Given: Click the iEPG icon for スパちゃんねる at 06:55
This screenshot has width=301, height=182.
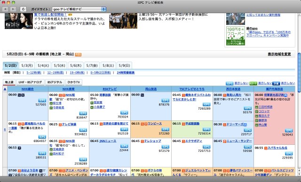Looking at the screenshot, I should click(x=289, y=153).
